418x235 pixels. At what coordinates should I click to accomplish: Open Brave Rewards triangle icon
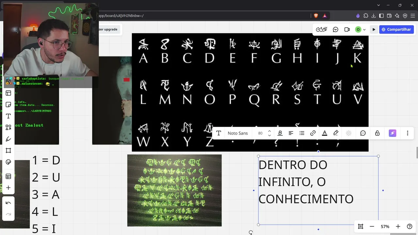[x=325, y=16]
